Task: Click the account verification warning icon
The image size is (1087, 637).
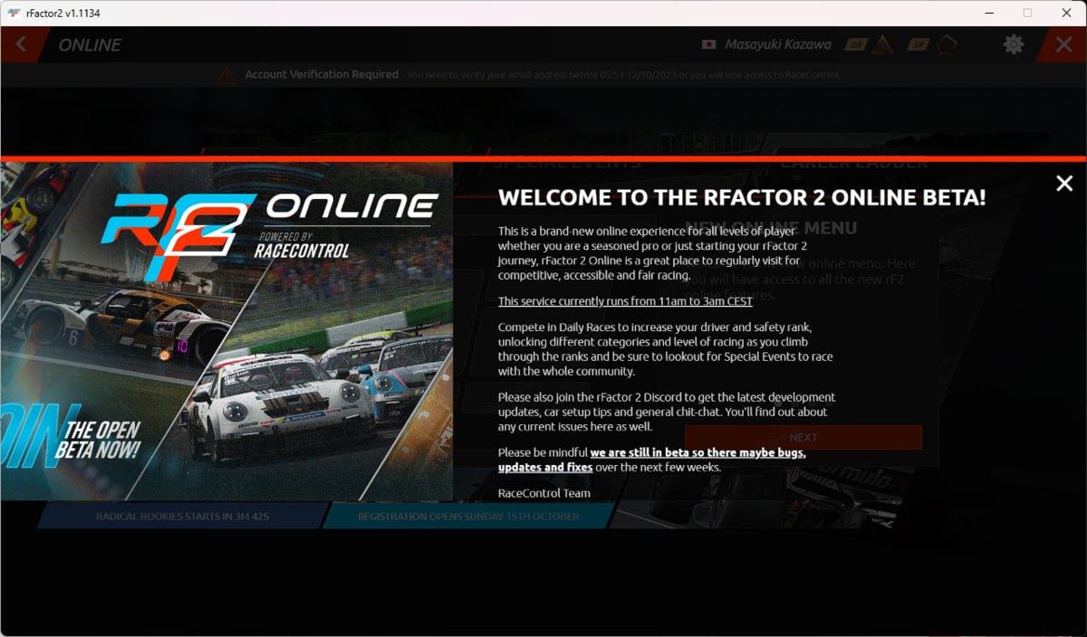Action: (x=227, y=74)
